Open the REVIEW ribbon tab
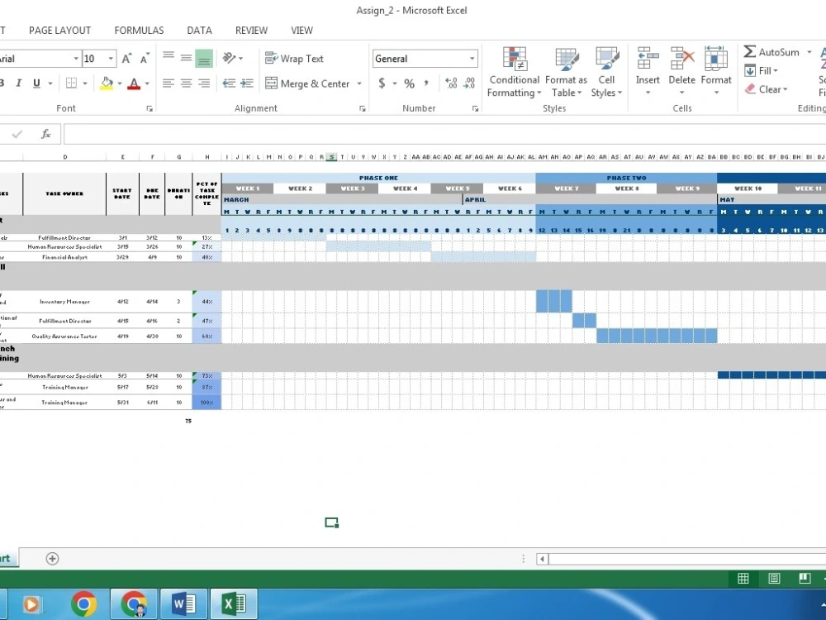Image resolution: width=826 pixels, height=620 pixels. 251,30
